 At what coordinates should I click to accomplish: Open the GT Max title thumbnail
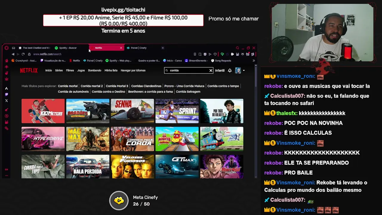[177, 167]
